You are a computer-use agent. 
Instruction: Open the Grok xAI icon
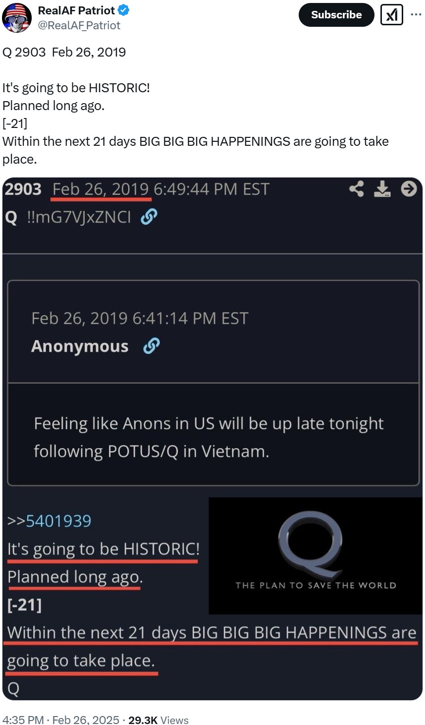coord(391,15)
